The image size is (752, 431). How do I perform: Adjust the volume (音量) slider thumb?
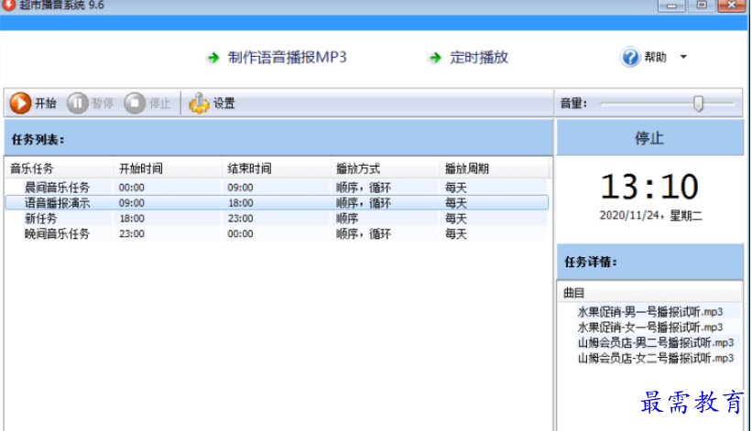click(x=698, y=103)
